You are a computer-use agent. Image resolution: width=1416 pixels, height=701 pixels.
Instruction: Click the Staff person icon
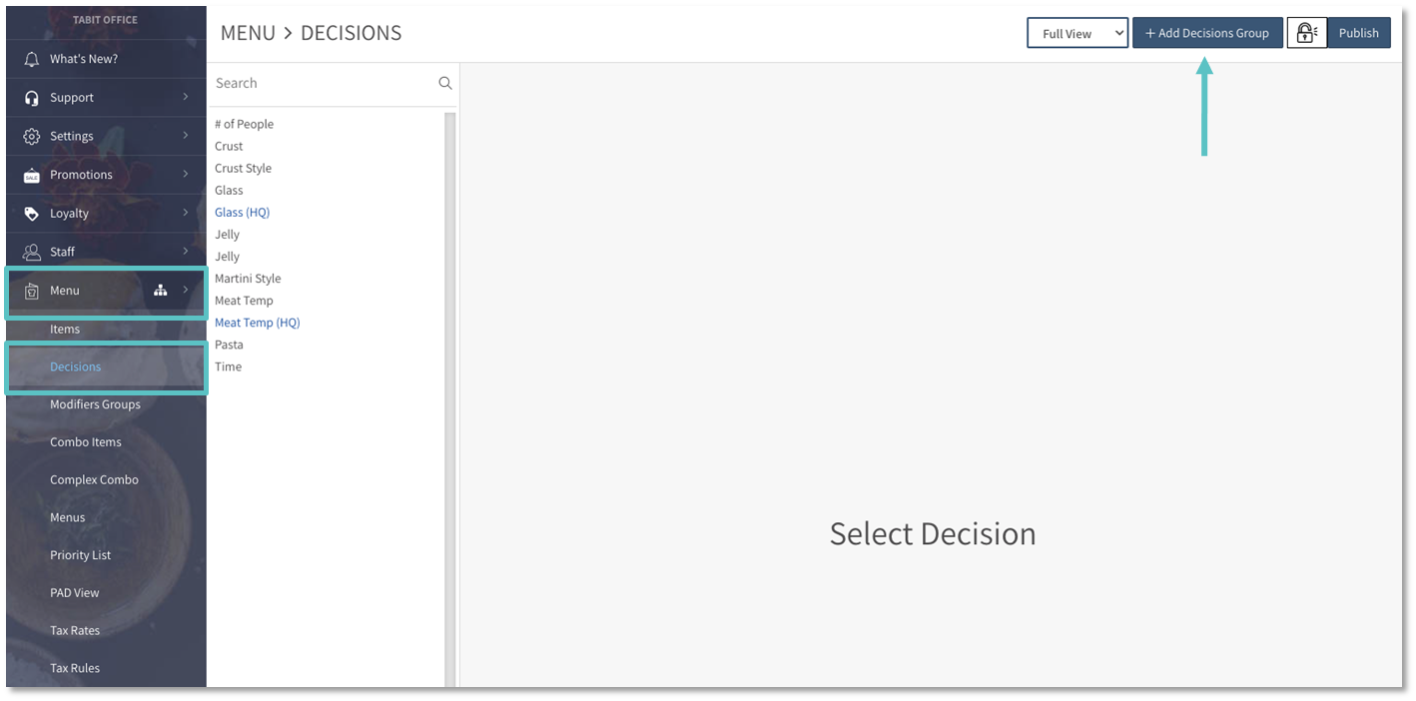point(31,252)
